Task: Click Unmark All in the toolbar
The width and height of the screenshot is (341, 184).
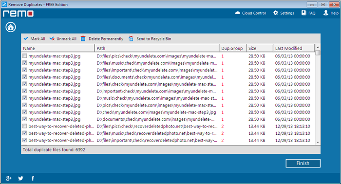Action: pyautogui.click(x=63, y=38)
